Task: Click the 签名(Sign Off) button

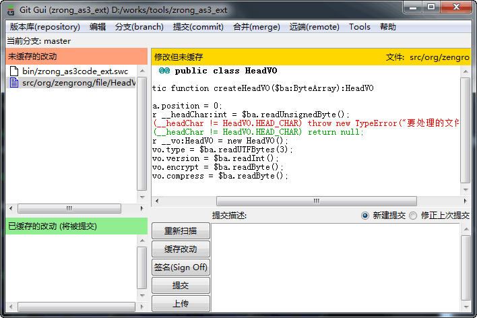Action: [181, 267]
